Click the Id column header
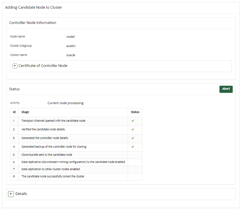The width and height of the screenshot is (242, 210). coord(14,112)
